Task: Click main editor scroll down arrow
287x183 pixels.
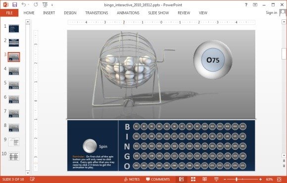Action: click(284, 156)
